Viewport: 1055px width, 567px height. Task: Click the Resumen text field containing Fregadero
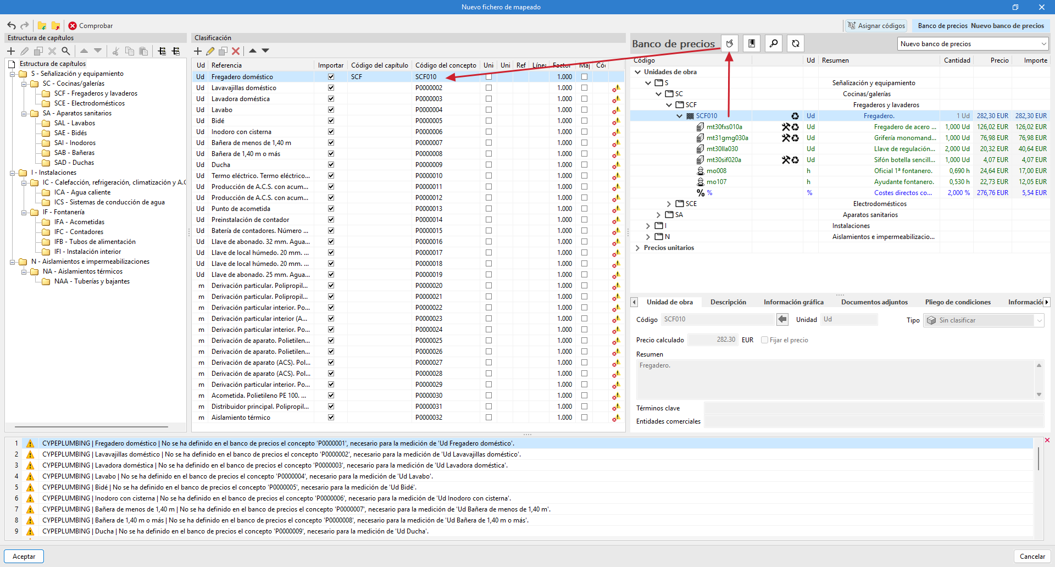[835, 379]
